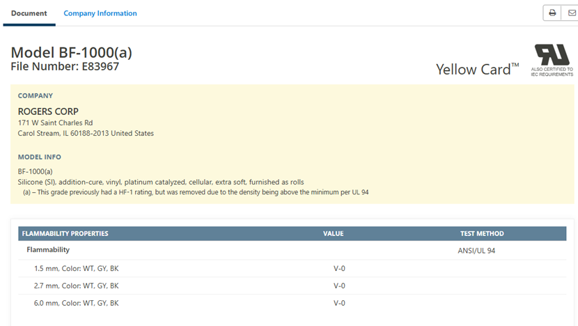The height and width of the screenshot is (326, 578).
Task: Click the ROGERS CORP company name
Action: click(x=48, y=111)
